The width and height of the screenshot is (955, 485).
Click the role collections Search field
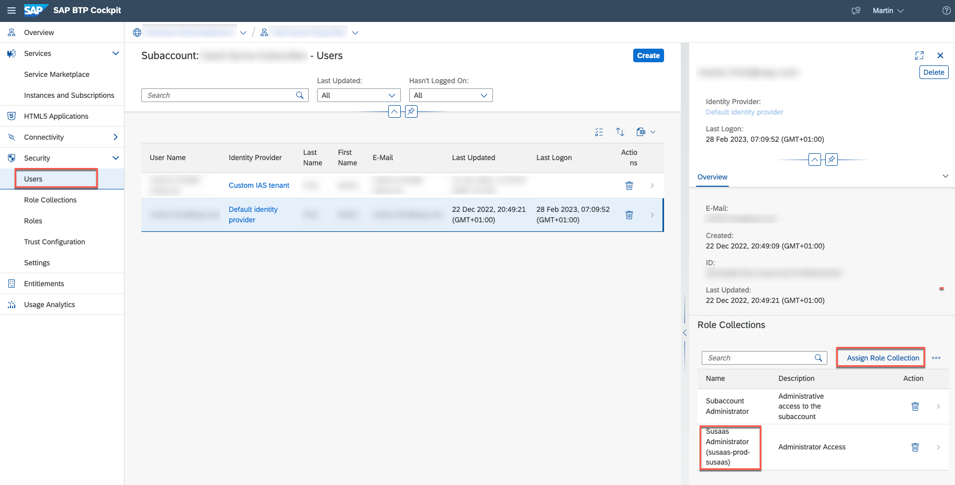point(764,358)
